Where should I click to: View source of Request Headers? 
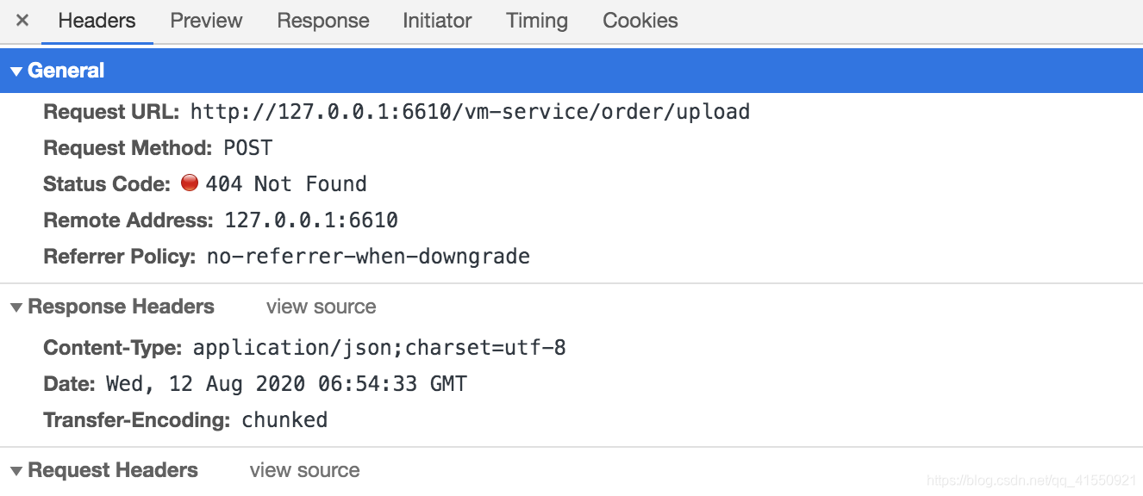pyautogui.click(x=304, y=470)
